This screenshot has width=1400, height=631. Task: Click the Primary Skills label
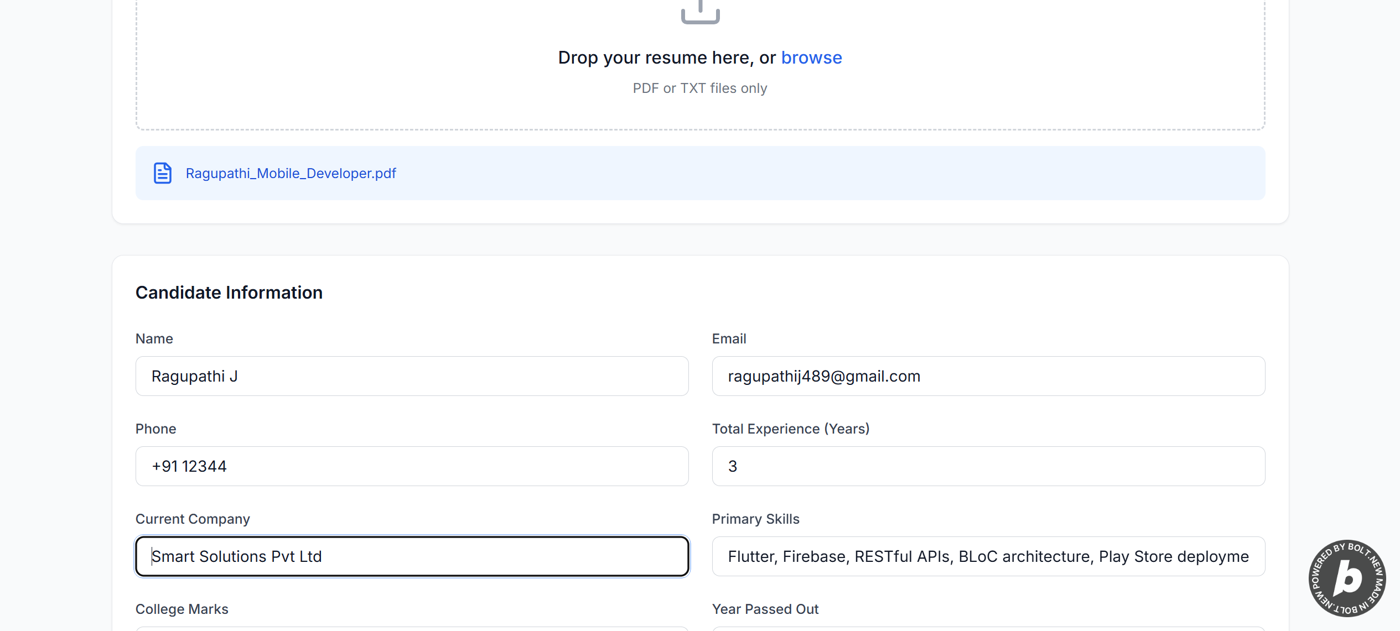click(755, 519)
